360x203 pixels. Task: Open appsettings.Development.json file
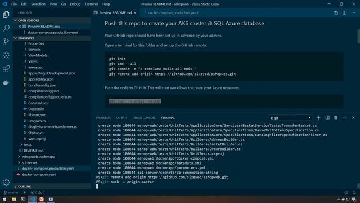click(x=52, y=73)
